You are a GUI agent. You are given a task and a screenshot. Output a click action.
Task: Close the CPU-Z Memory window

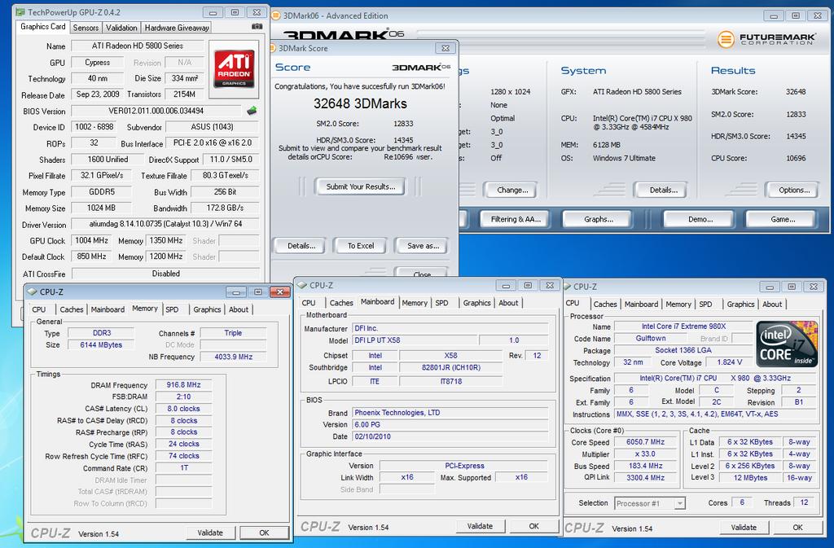(280, 292)
